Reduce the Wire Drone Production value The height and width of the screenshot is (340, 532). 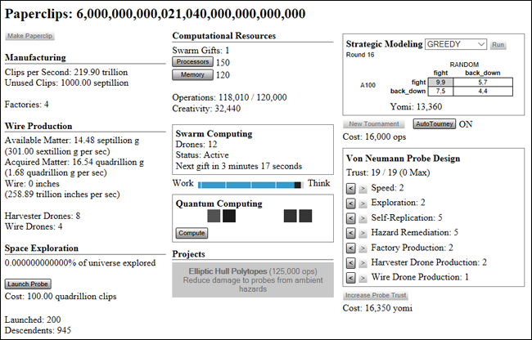click(x=351, y=278)
